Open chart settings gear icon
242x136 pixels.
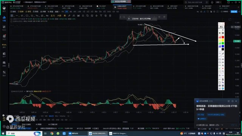click(x=214, y=12)
